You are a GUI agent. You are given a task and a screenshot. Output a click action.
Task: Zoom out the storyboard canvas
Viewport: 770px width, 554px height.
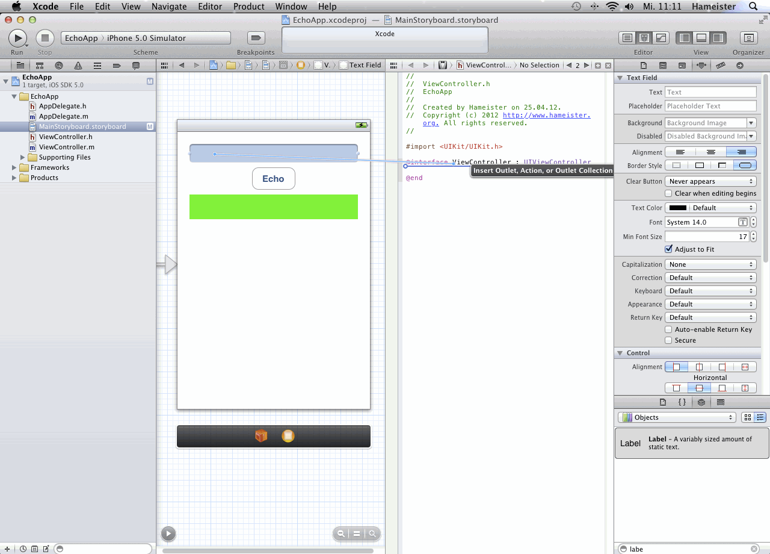[341, 534]
